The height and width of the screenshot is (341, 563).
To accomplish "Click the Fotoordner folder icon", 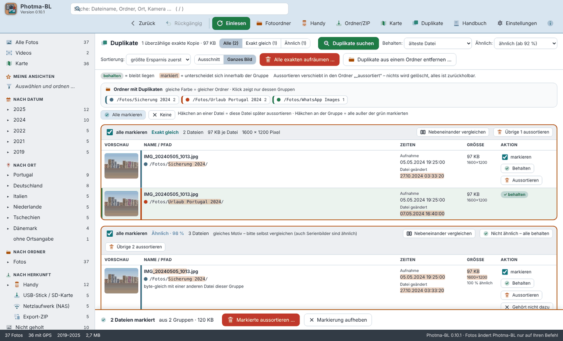I will pyautogui.click(x=259, y=23).
